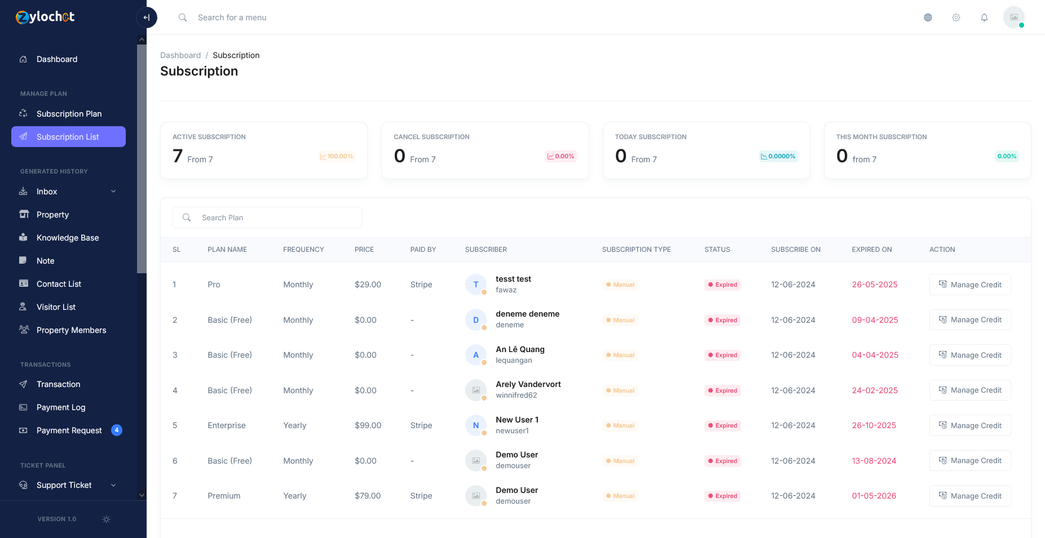
Task: Open Contact List in sidebar
Action: [68, 284]
